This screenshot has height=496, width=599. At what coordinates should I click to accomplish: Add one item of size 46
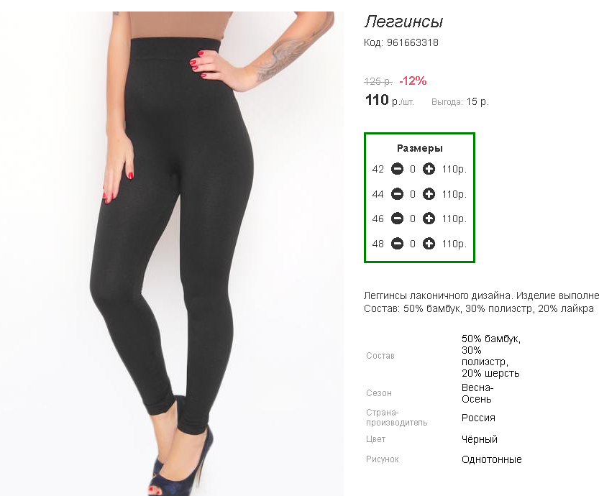[x=429, y=219]
